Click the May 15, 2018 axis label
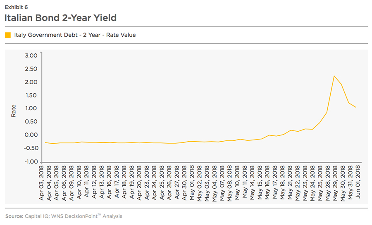 pyautogui.click(x=260, y=182)
